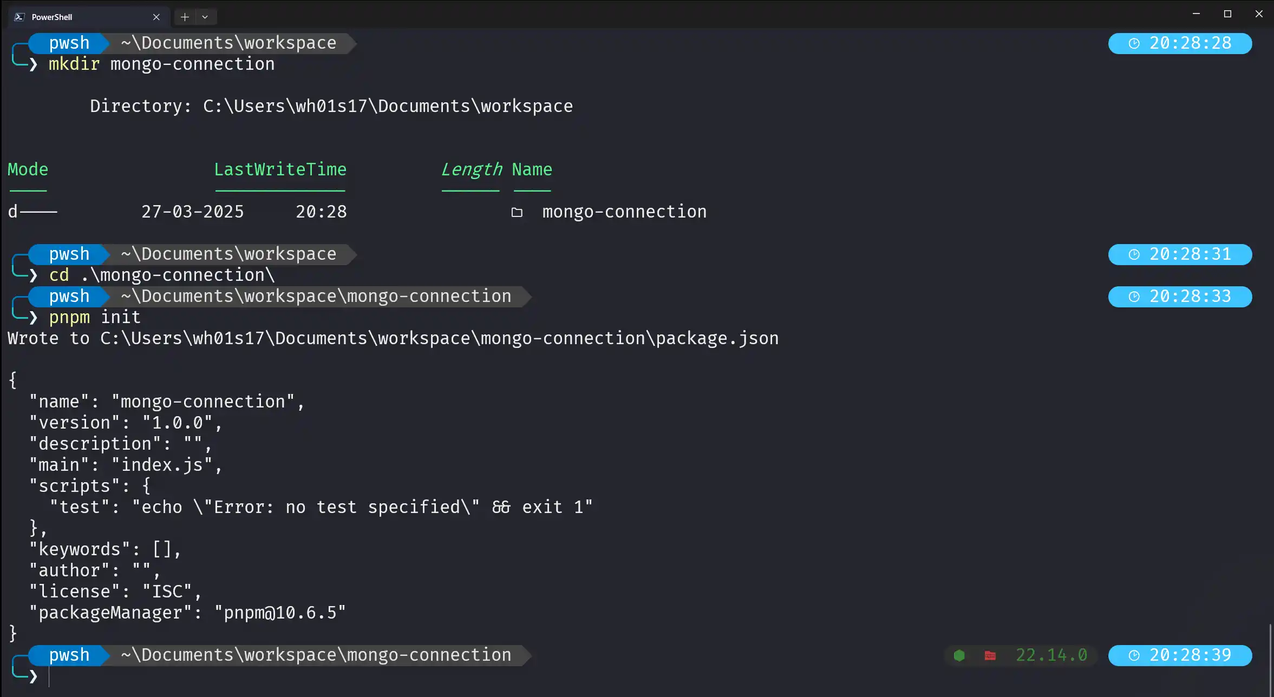Click the 20:28:31 timestamp badge
Viewport: 1274px width, 697px height.
pyautogui.click(x=1180, y=254)
